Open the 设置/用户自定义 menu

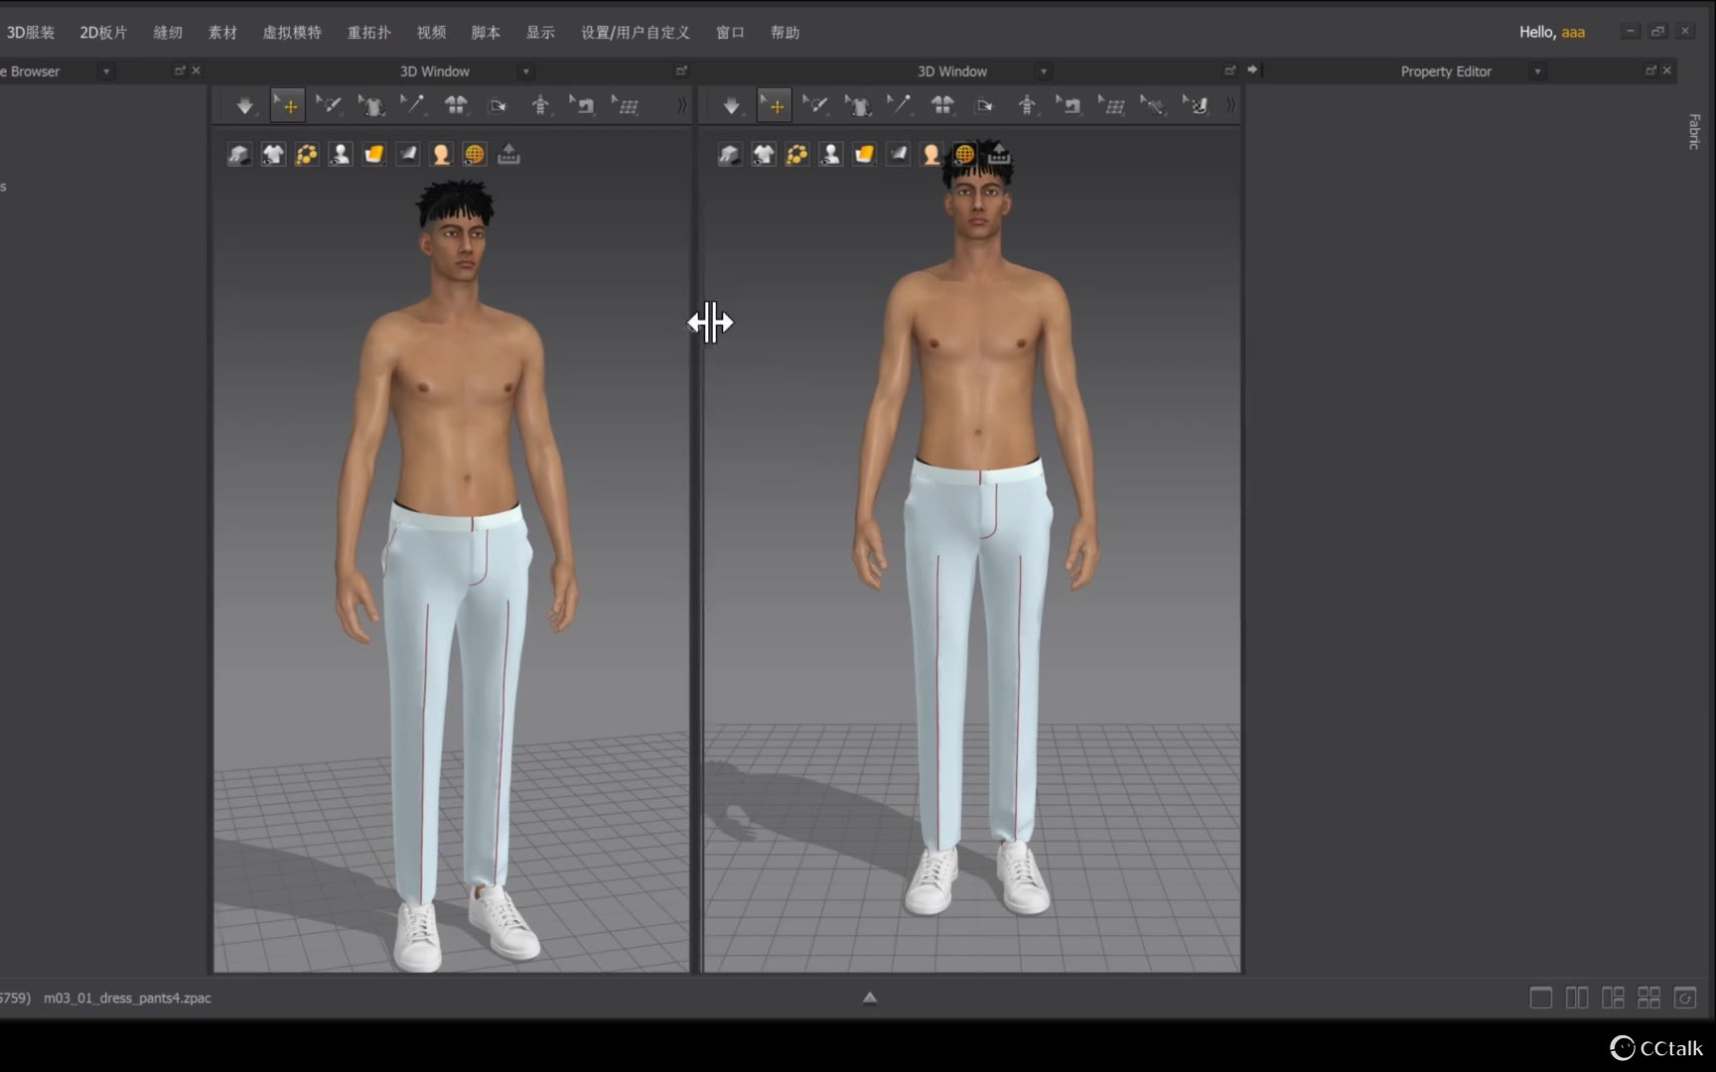(x=635, y=33)
